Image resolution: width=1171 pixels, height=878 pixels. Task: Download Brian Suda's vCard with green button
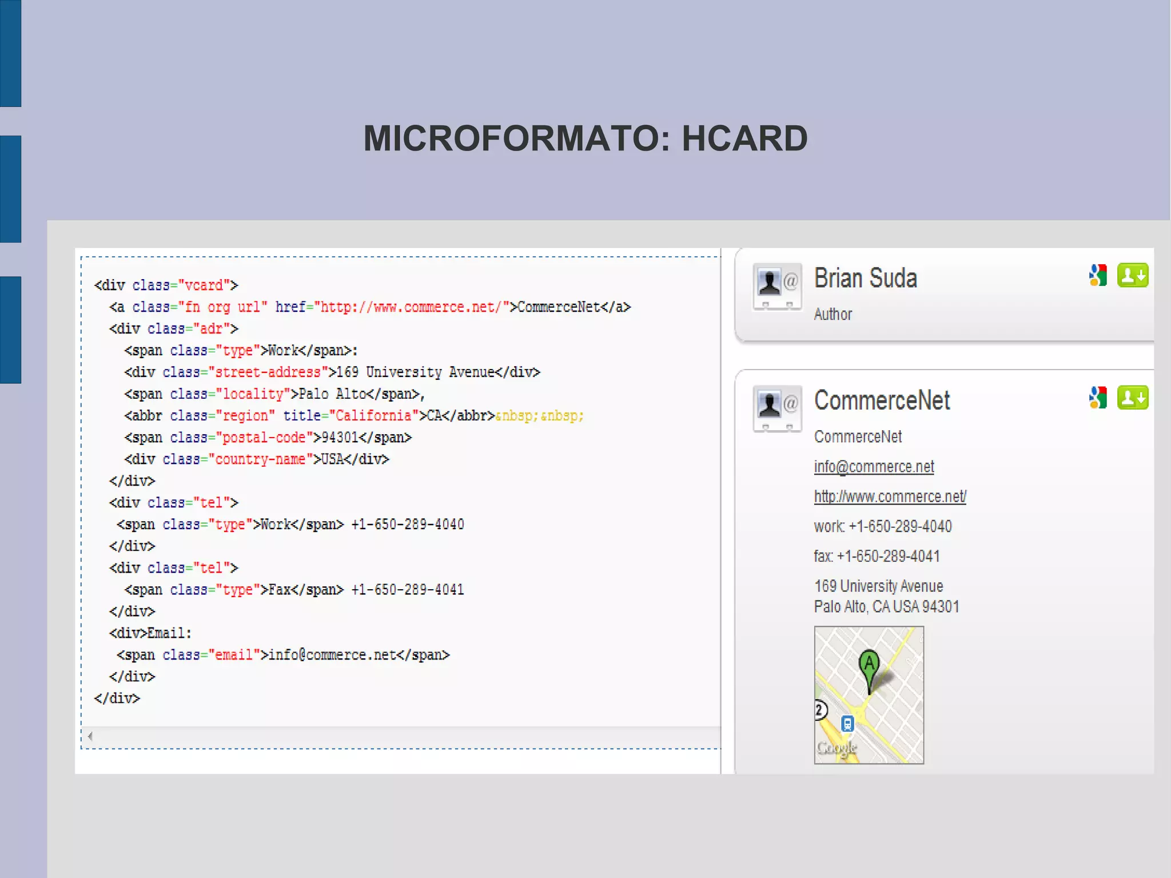[1132, 275]
